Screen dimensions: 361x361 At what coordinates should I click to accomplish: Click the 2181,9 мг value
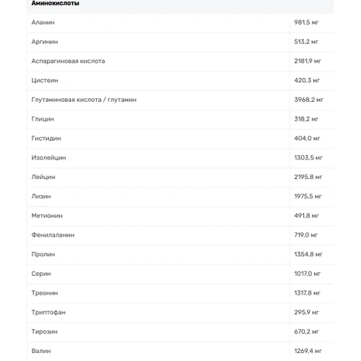[308, 61]
